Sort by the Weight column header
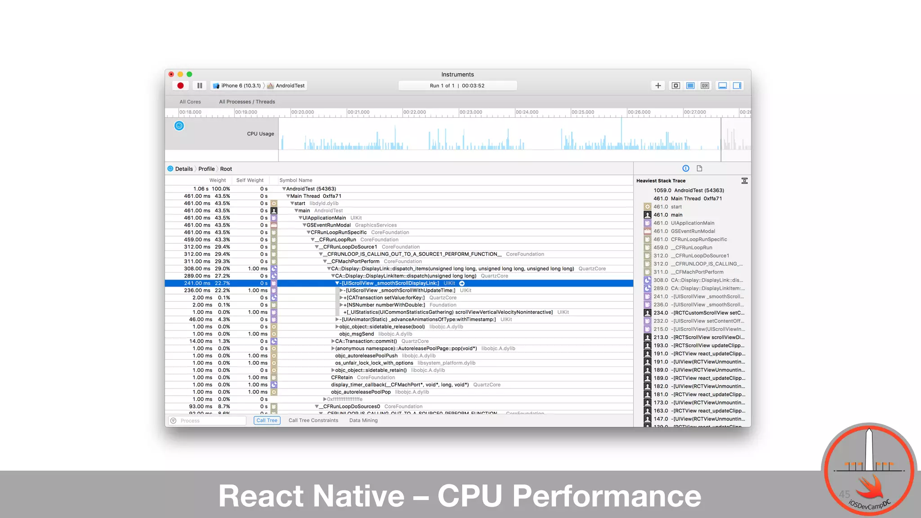This screenshot has height=518, width=921. point(217,180)
